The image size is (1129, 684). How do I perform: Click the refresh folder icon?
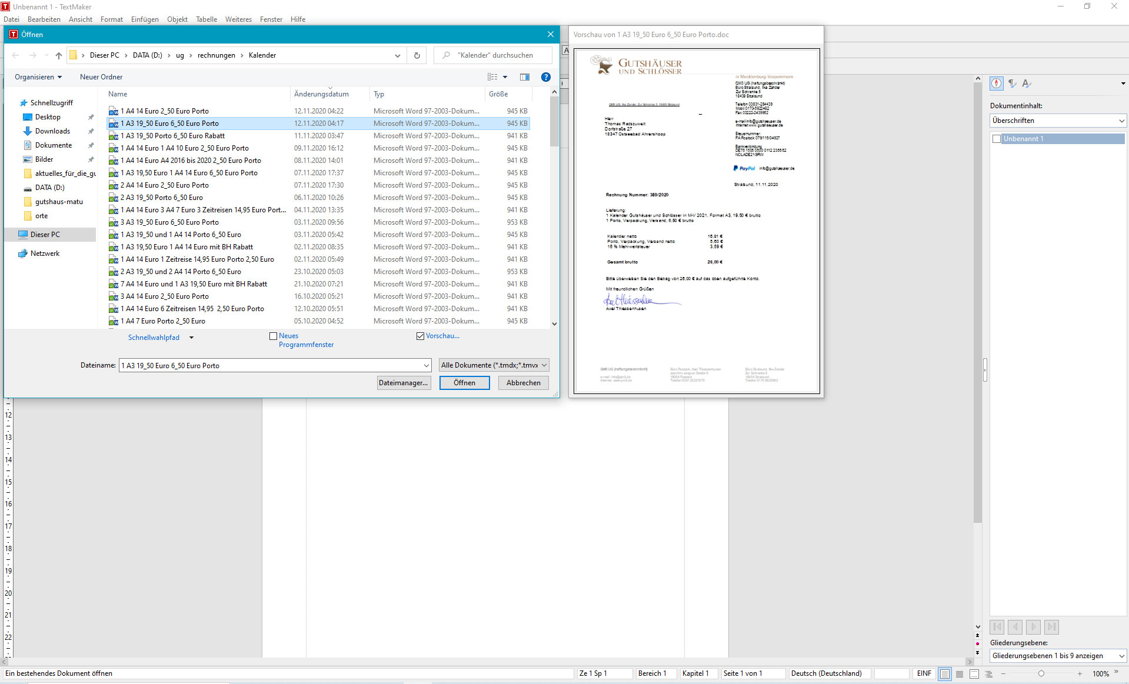tap(417, 55)
